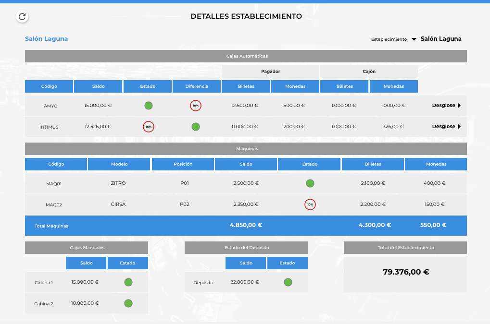The width and height of the screenshot is (490, 324).
Task: Click the 326,00 € monedas value
Action: pos(393,127)
